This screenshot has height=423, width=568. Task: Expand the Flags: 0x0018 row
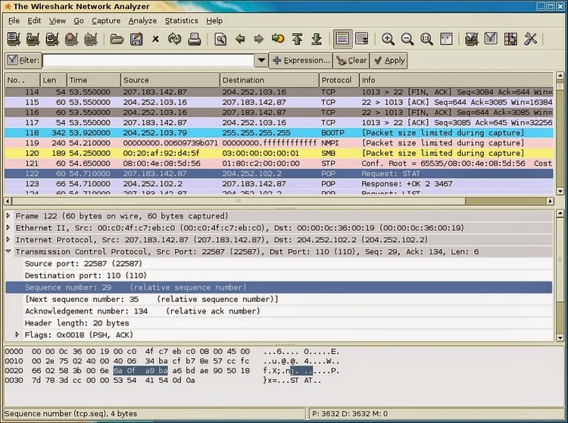point(17,334)
